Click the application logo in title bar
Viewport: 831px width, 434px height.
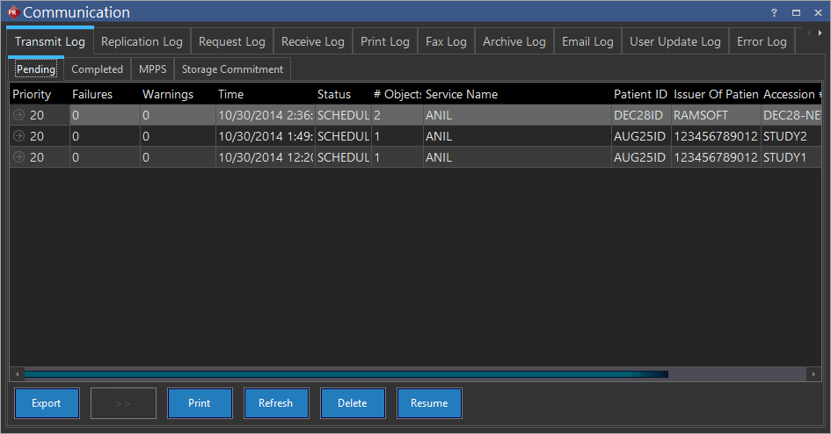pyautogui.click(x=12, y=12)
